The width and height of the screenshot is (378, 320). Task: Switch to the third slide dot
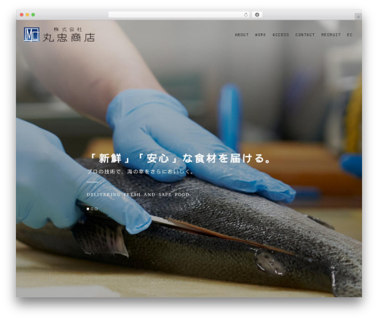96,209
